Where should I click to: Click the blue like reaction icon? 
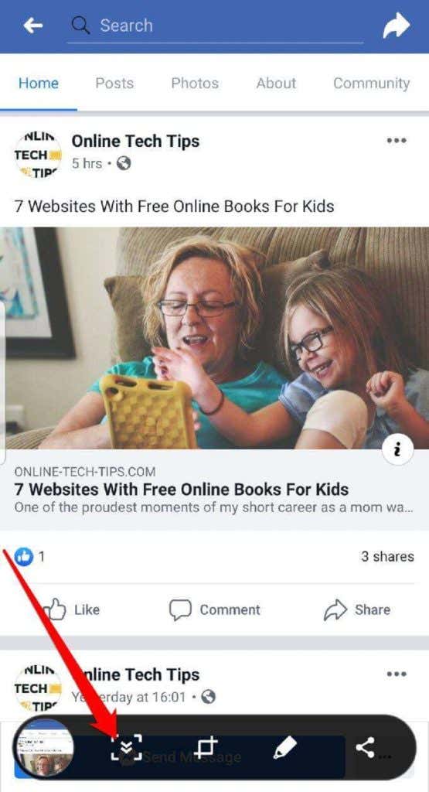point(24,557)
